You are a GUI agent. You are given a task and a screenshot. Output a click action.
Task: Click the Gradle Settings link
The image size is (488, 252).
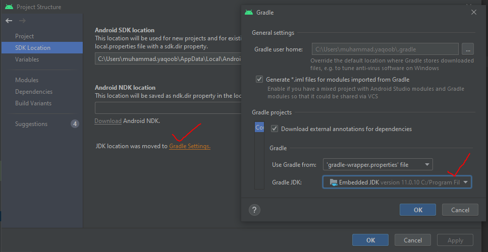190,146
